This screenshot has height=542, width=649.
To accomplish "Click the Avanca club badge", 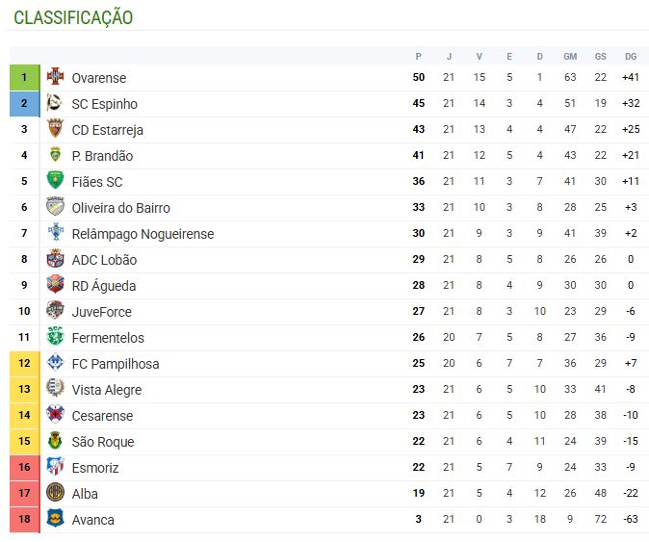I will coord(56,519).
